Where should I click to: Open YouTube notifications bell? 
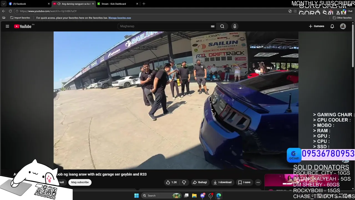tap(332, 26)
